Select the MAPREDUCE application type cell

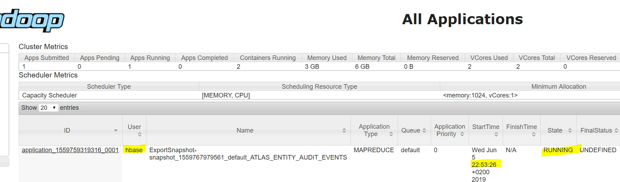point(374,150)
